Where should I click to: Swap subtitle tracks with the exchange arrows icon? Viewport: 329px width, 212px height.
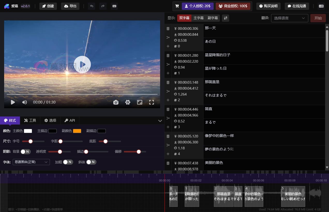pyautogui.click(x=225, y=18)
